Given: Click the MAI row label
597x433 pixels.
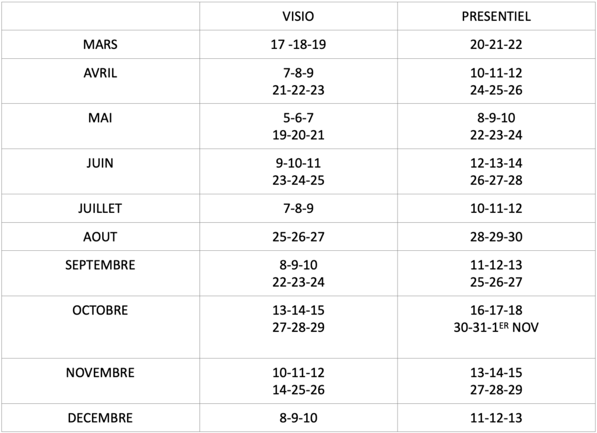Looking at the screenshot, I should click(x=100, y=118).
